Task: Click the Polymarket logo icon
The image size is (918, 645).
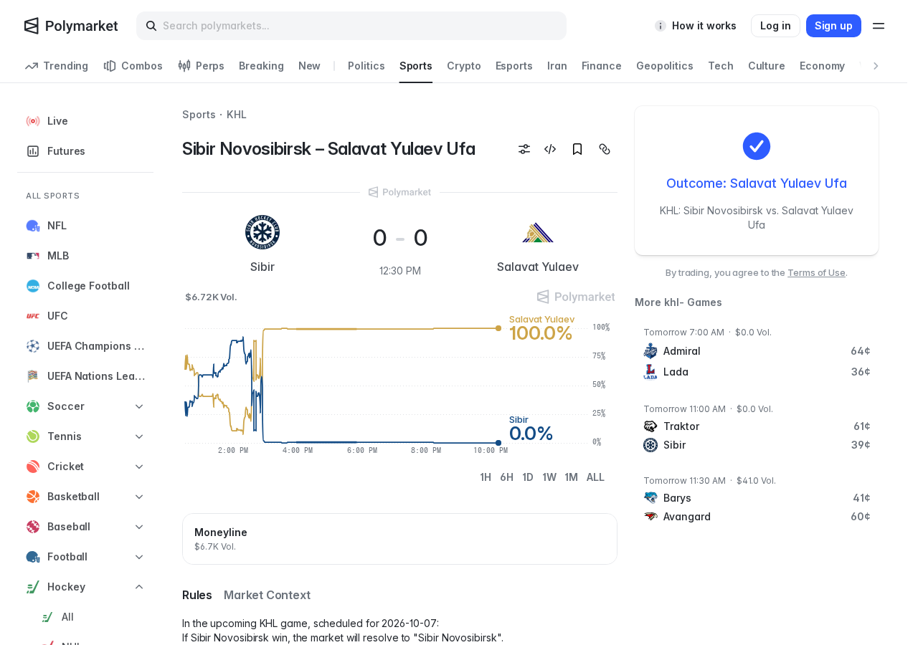Action: coord(32,26)
